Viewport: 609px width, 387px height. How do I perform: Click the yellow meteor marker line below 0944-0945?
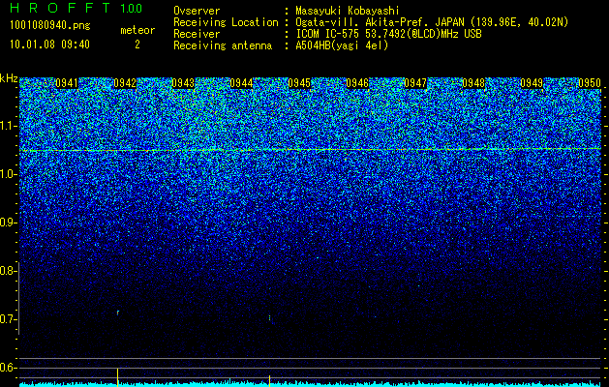click(269, 379)
